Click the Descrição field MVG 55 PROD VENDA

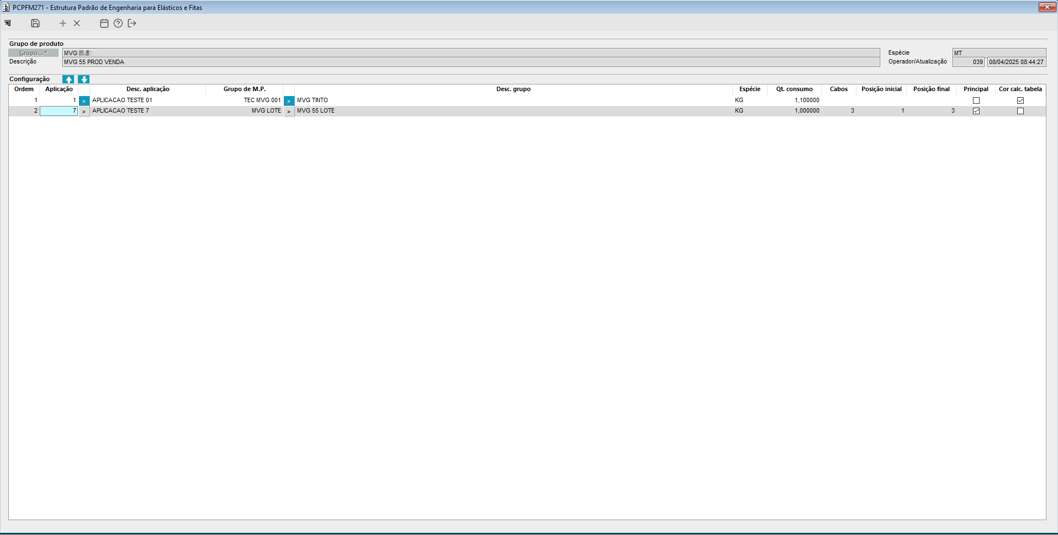pos(471,62)
